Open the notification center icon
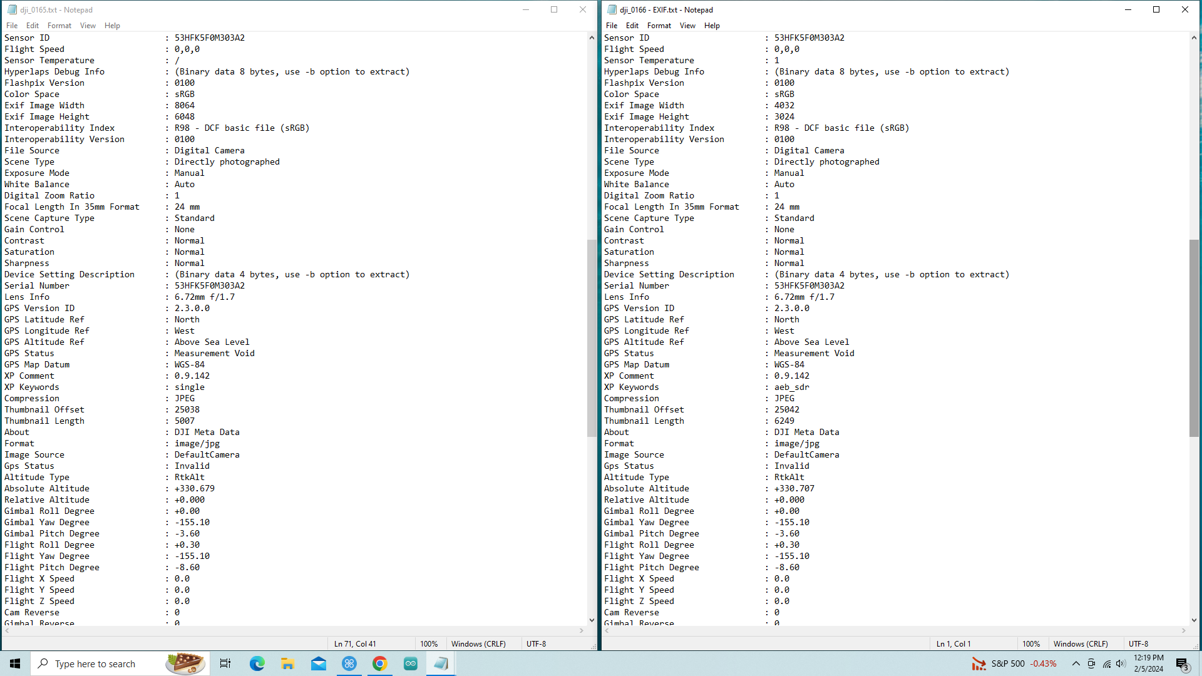 tap(1182, 663)
